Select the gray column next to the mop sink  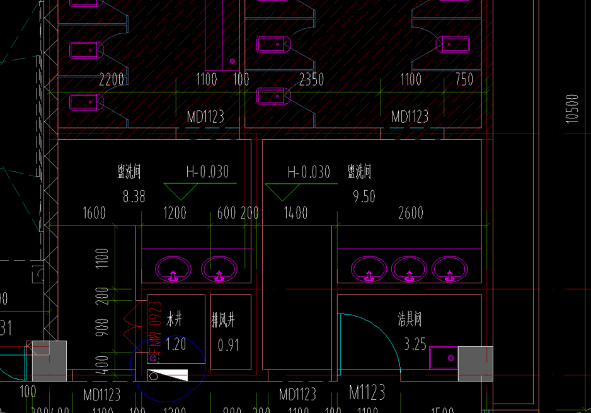click(475, 364)
